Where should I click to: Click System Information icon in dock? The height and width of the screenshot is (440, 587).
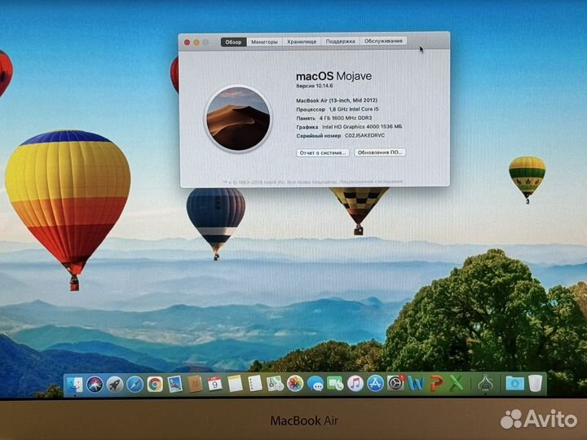click(485, 384)
